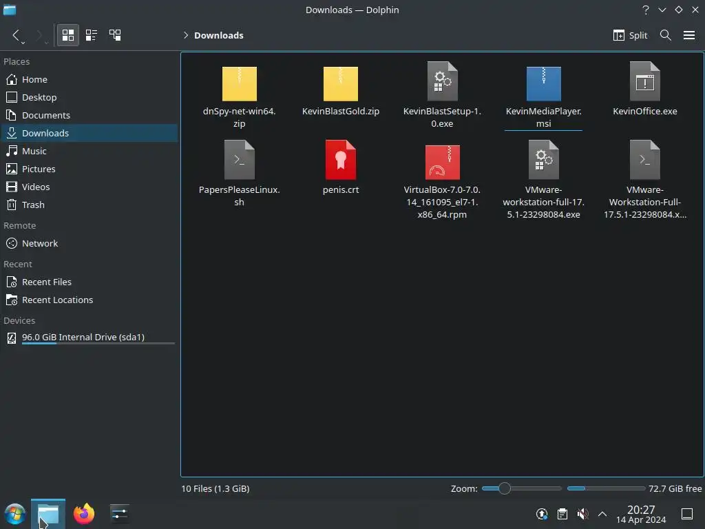Click the KevinOffice.exe file name
Screen dimensions: 705x529
[644, 111]
